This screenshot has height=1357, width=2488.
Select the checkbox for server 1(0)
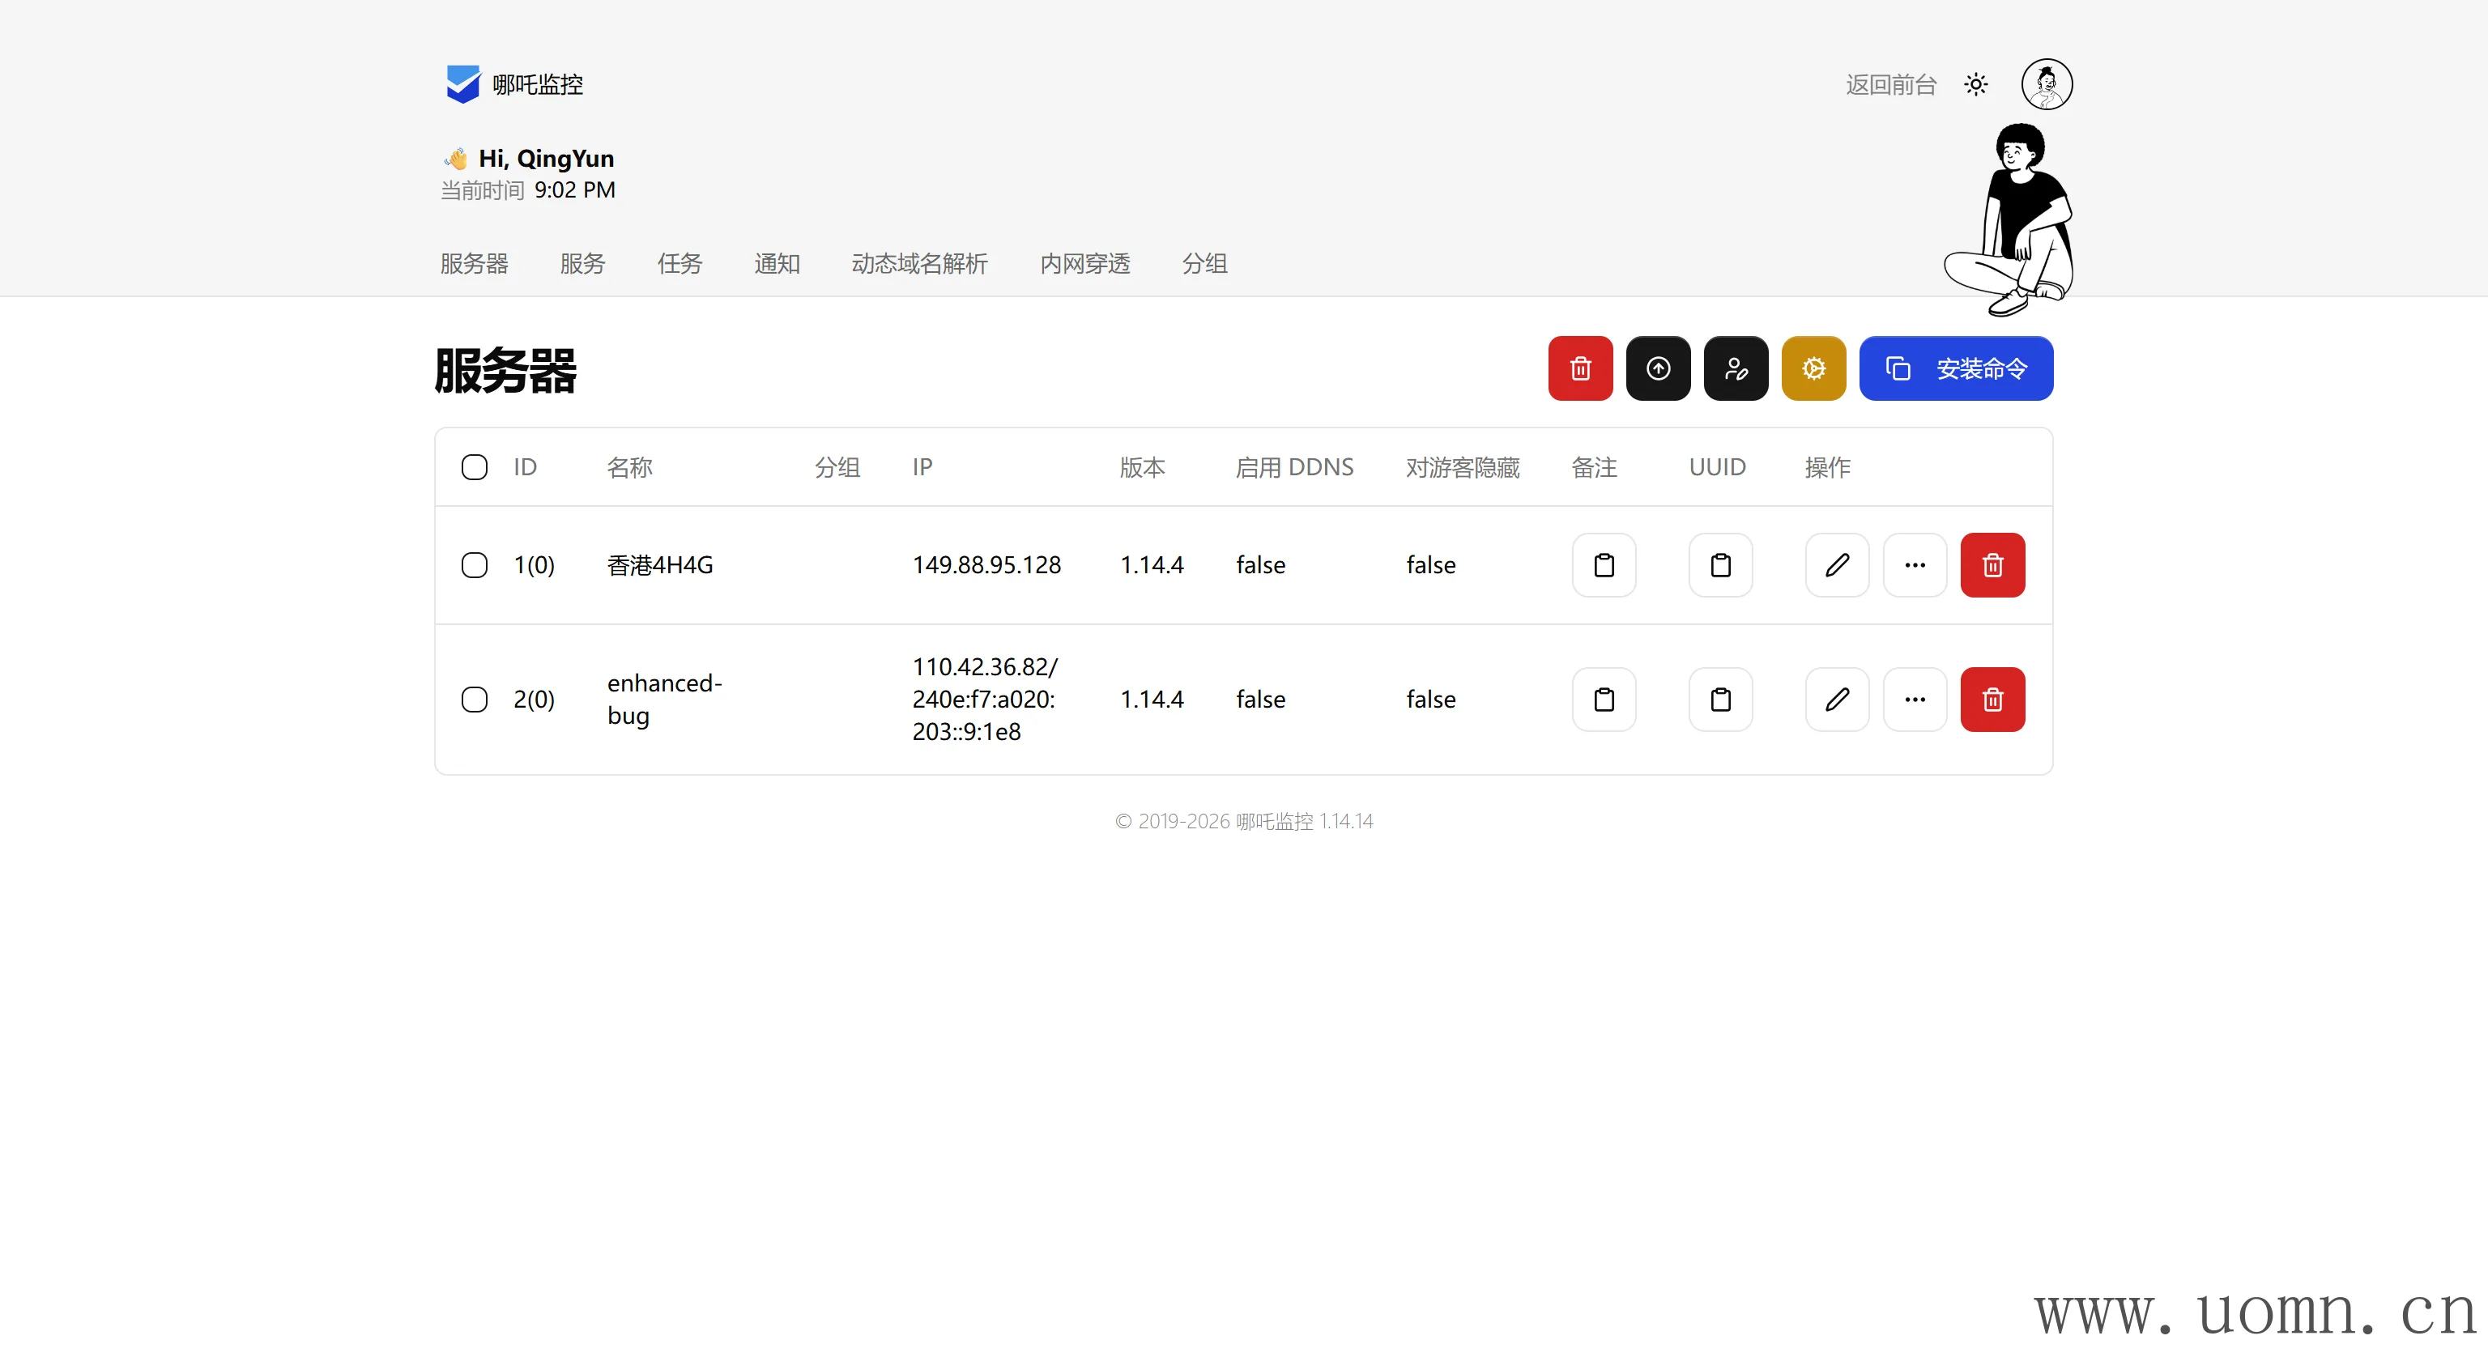(475, 565)
